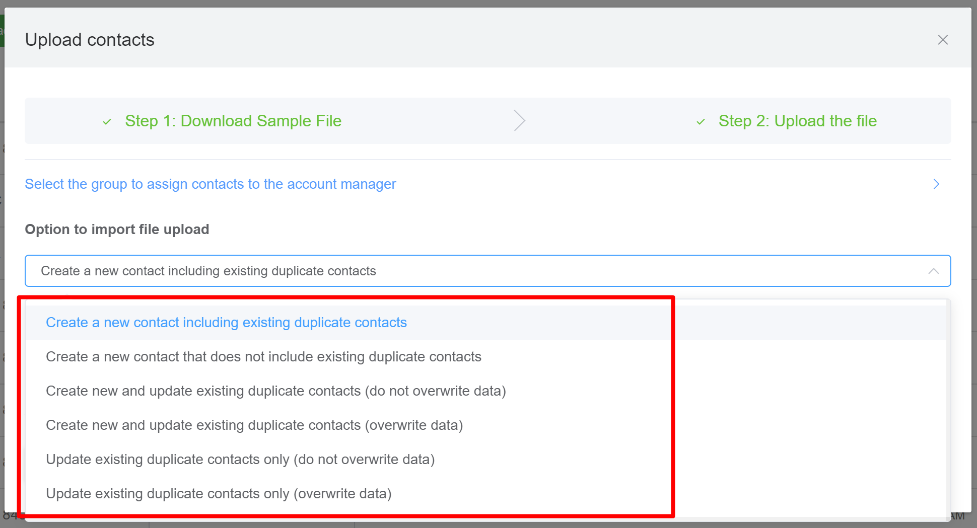Go to Step 2: Upload the file
The width and height of the screenshot is (977, 528).
click(797, 121)
